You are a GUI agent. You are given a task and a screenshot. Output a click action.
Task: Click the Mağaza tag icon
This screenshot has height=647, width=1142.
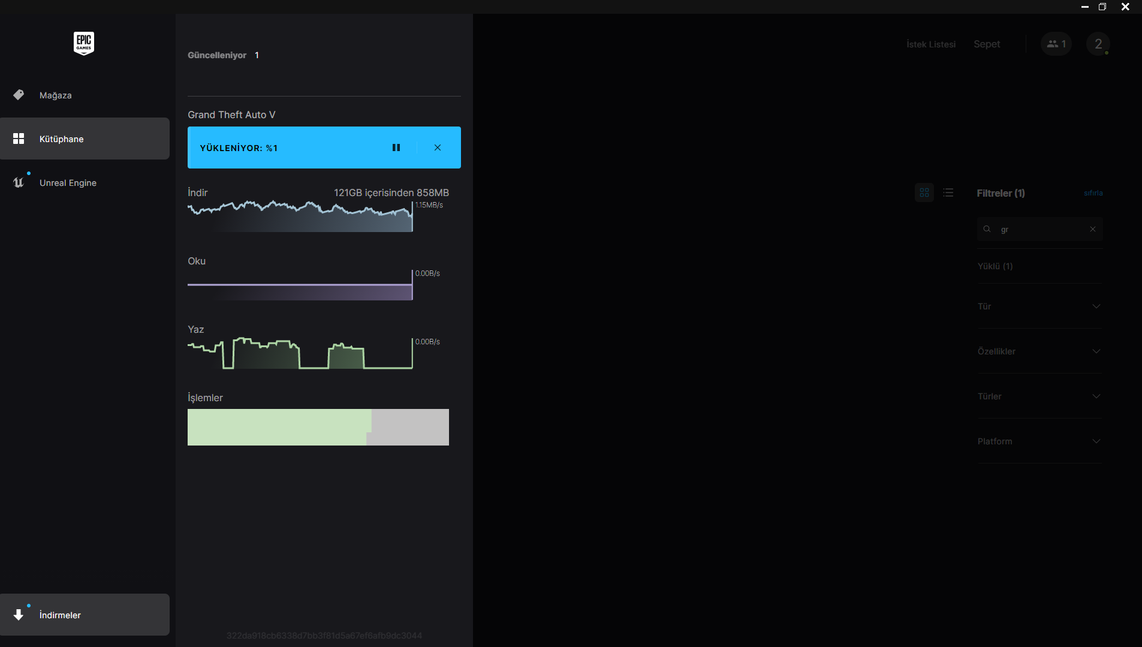click(x=19, y=95)
